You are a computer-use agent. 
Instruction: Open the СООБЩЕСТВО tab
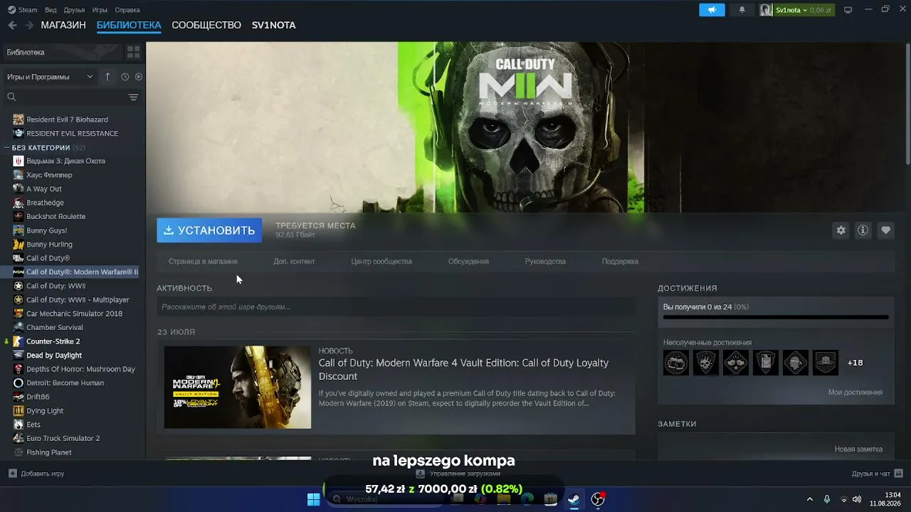coord(206,25)
